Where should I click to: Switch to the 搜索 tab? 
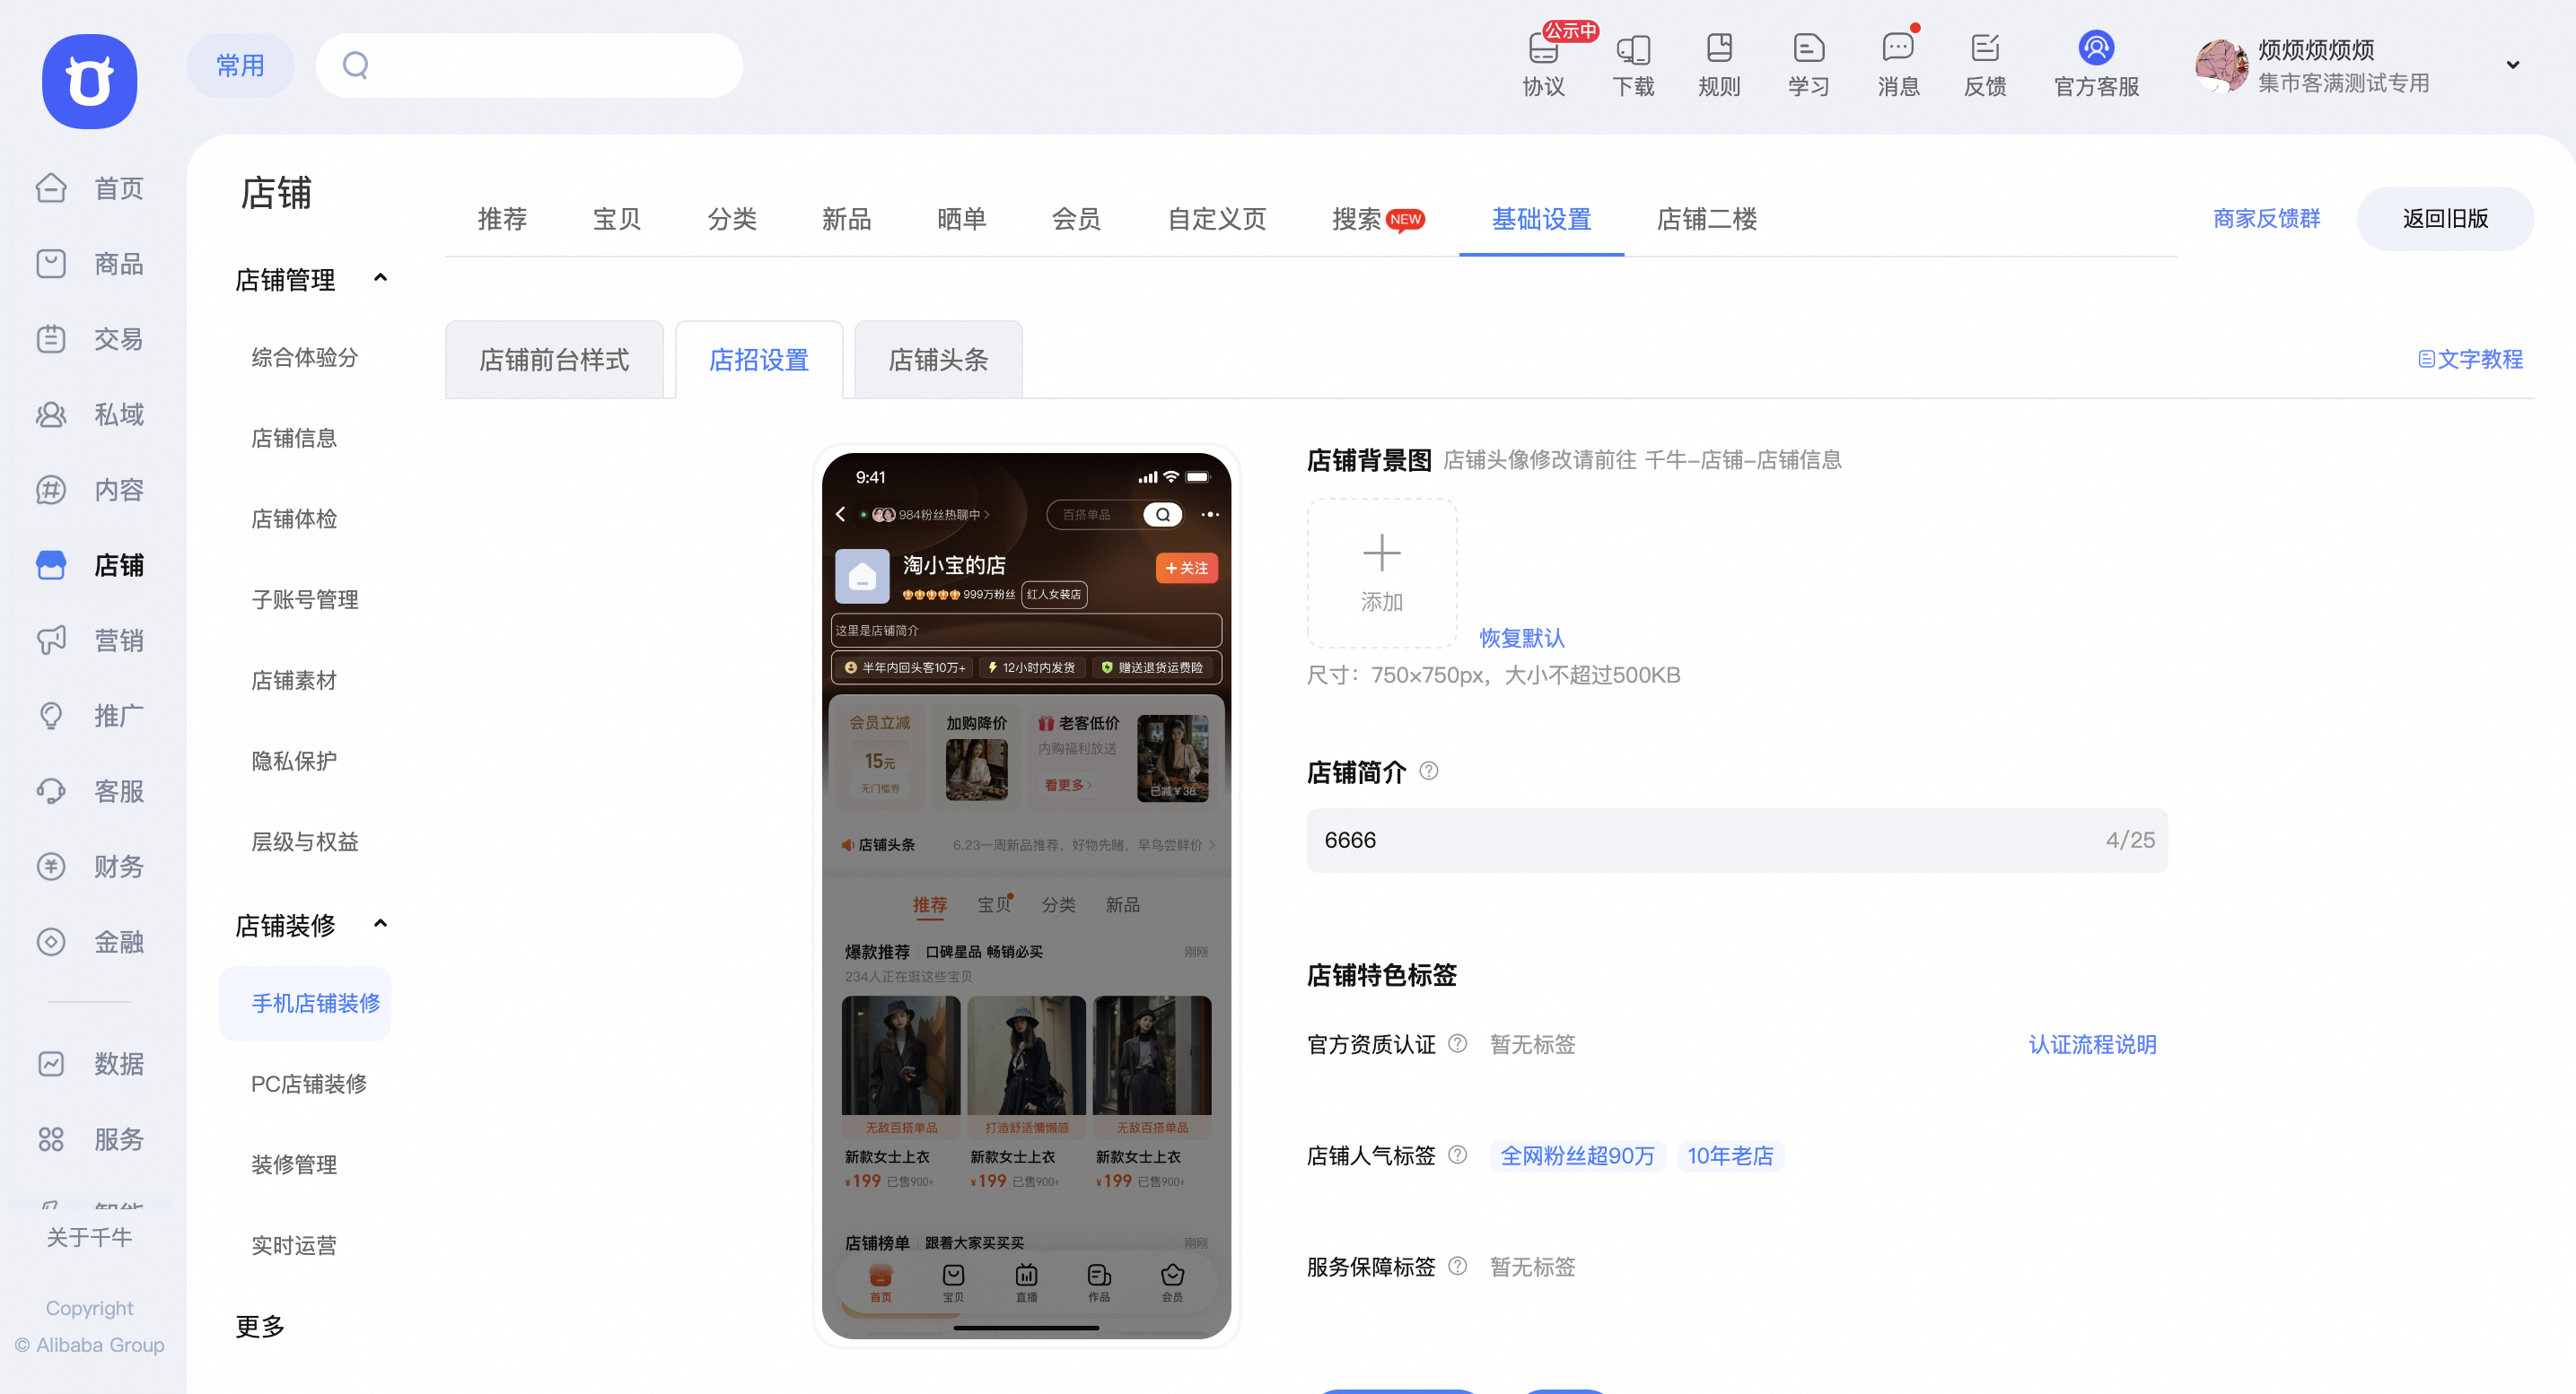pyautogui.click(x=1378, y=219)
